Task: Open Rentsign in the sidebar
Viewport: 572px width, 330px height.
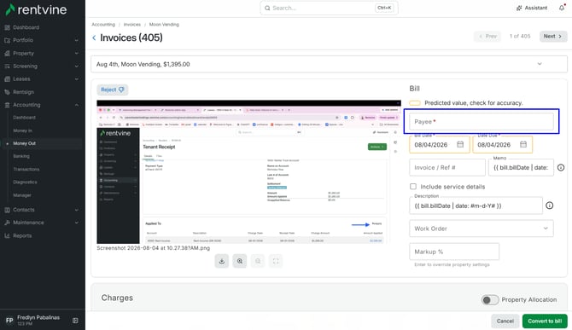Action: pyautogui.click(x=23, y=92)
